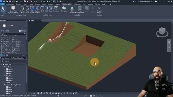Open the Manage ribbon tab
This screenshot has width=173, height=97.
pos(90,4)
